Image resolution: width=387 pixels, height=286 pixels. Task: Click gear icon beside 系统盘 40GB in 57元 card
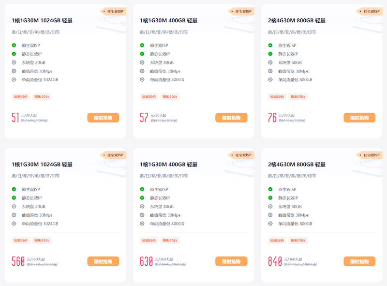point(142,62)
